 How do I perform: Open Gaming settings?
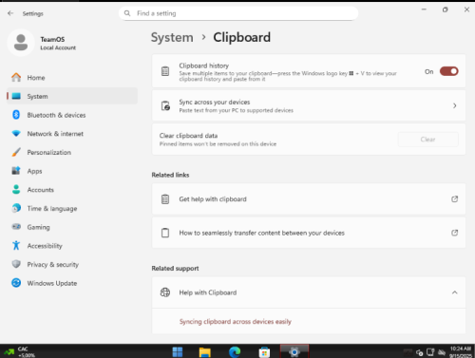(72, 227)
